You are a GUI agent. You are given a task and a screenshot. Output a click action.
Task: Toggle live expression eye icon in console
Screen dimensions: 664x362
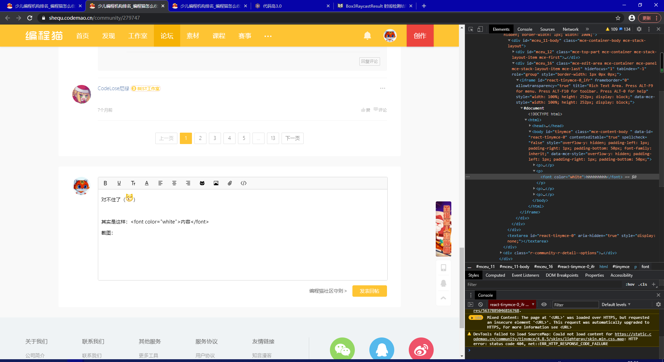tap(544, 304)
